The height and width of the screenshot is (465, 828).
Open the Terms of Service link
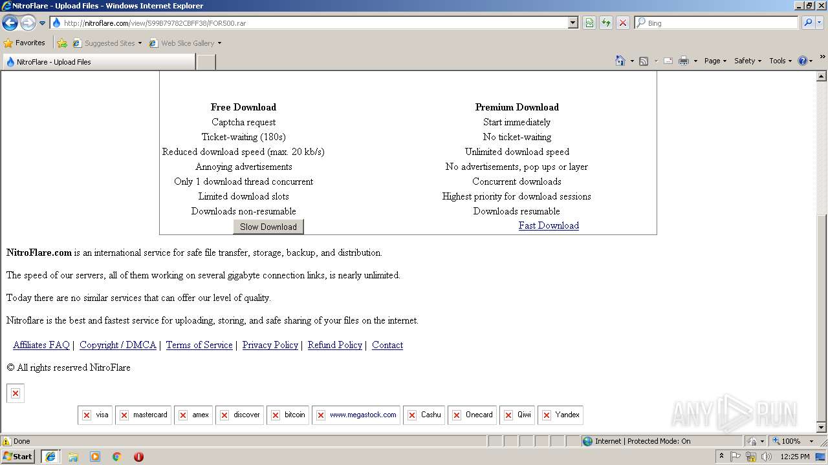199,345
